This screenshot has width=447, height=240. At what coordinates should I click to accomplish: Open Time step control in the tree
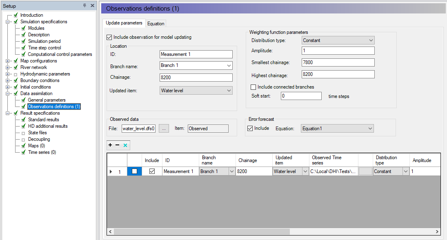[45, 48]
